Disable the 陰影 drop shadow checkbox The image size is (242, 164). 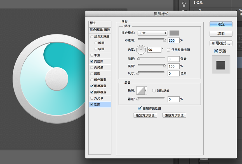pyautogui.click(x=92, y=104)
